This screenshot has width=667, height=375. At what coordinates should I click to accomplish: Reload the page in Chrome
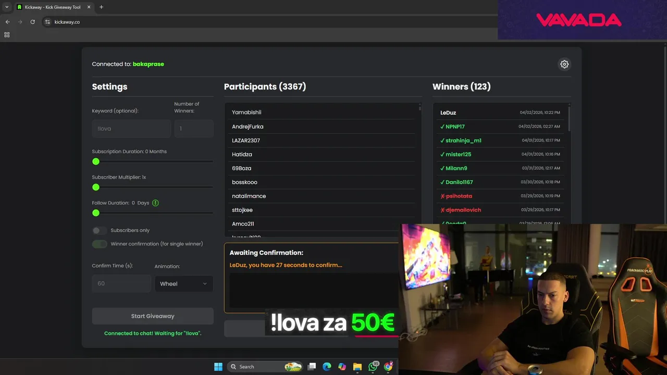32,22
